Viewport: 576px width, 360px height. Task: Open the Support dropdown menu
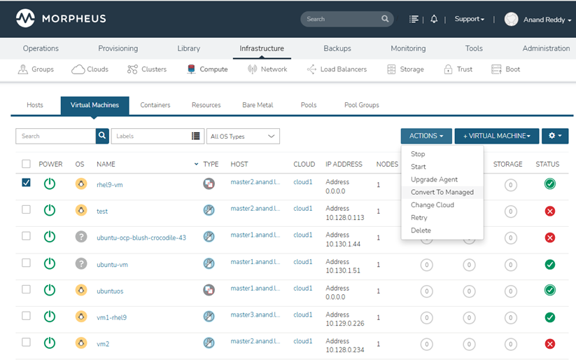tap(469, 20)
